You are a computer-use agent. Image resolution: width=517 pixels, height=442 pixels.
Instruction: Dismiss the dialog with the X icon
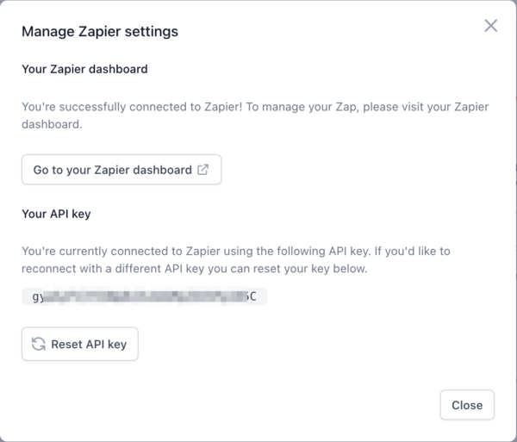490,26
